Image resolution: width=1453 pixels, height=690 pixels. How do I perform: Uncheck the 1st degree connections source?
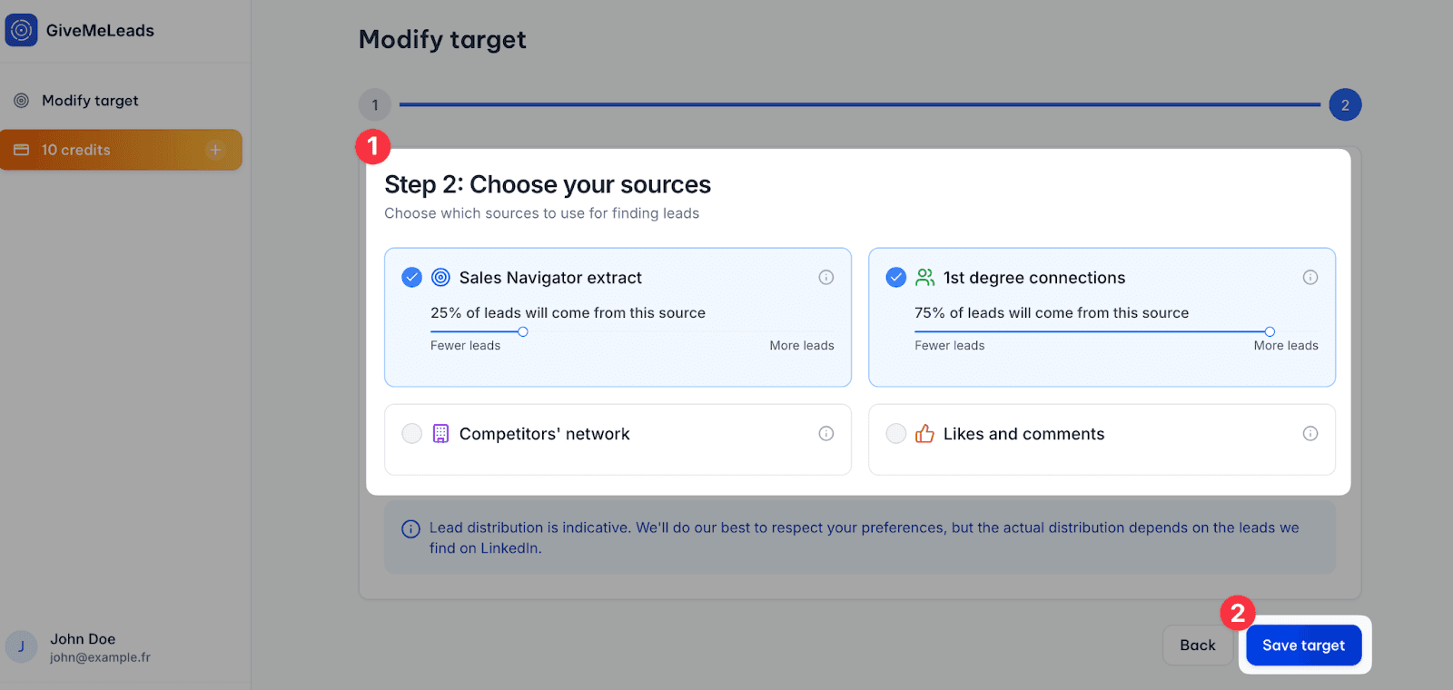tap(896, 278)
